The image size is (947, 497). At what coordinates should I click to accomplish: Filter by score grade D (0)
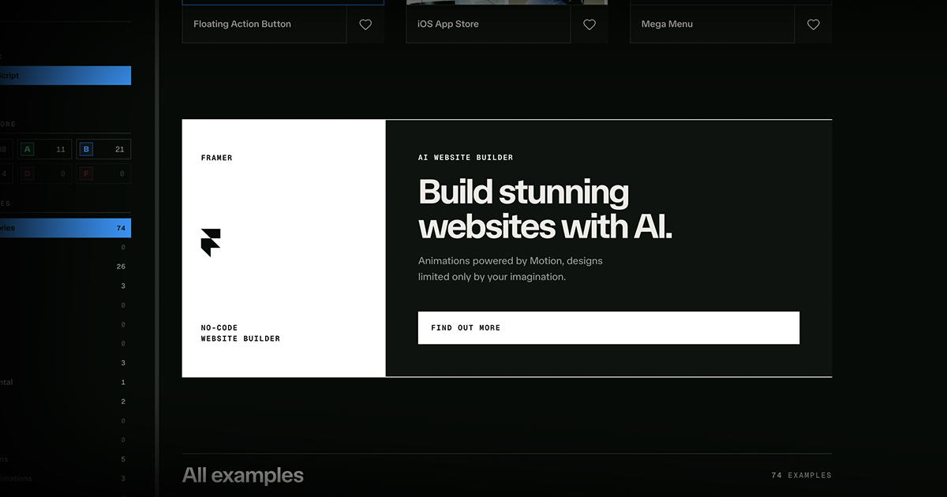44,174
